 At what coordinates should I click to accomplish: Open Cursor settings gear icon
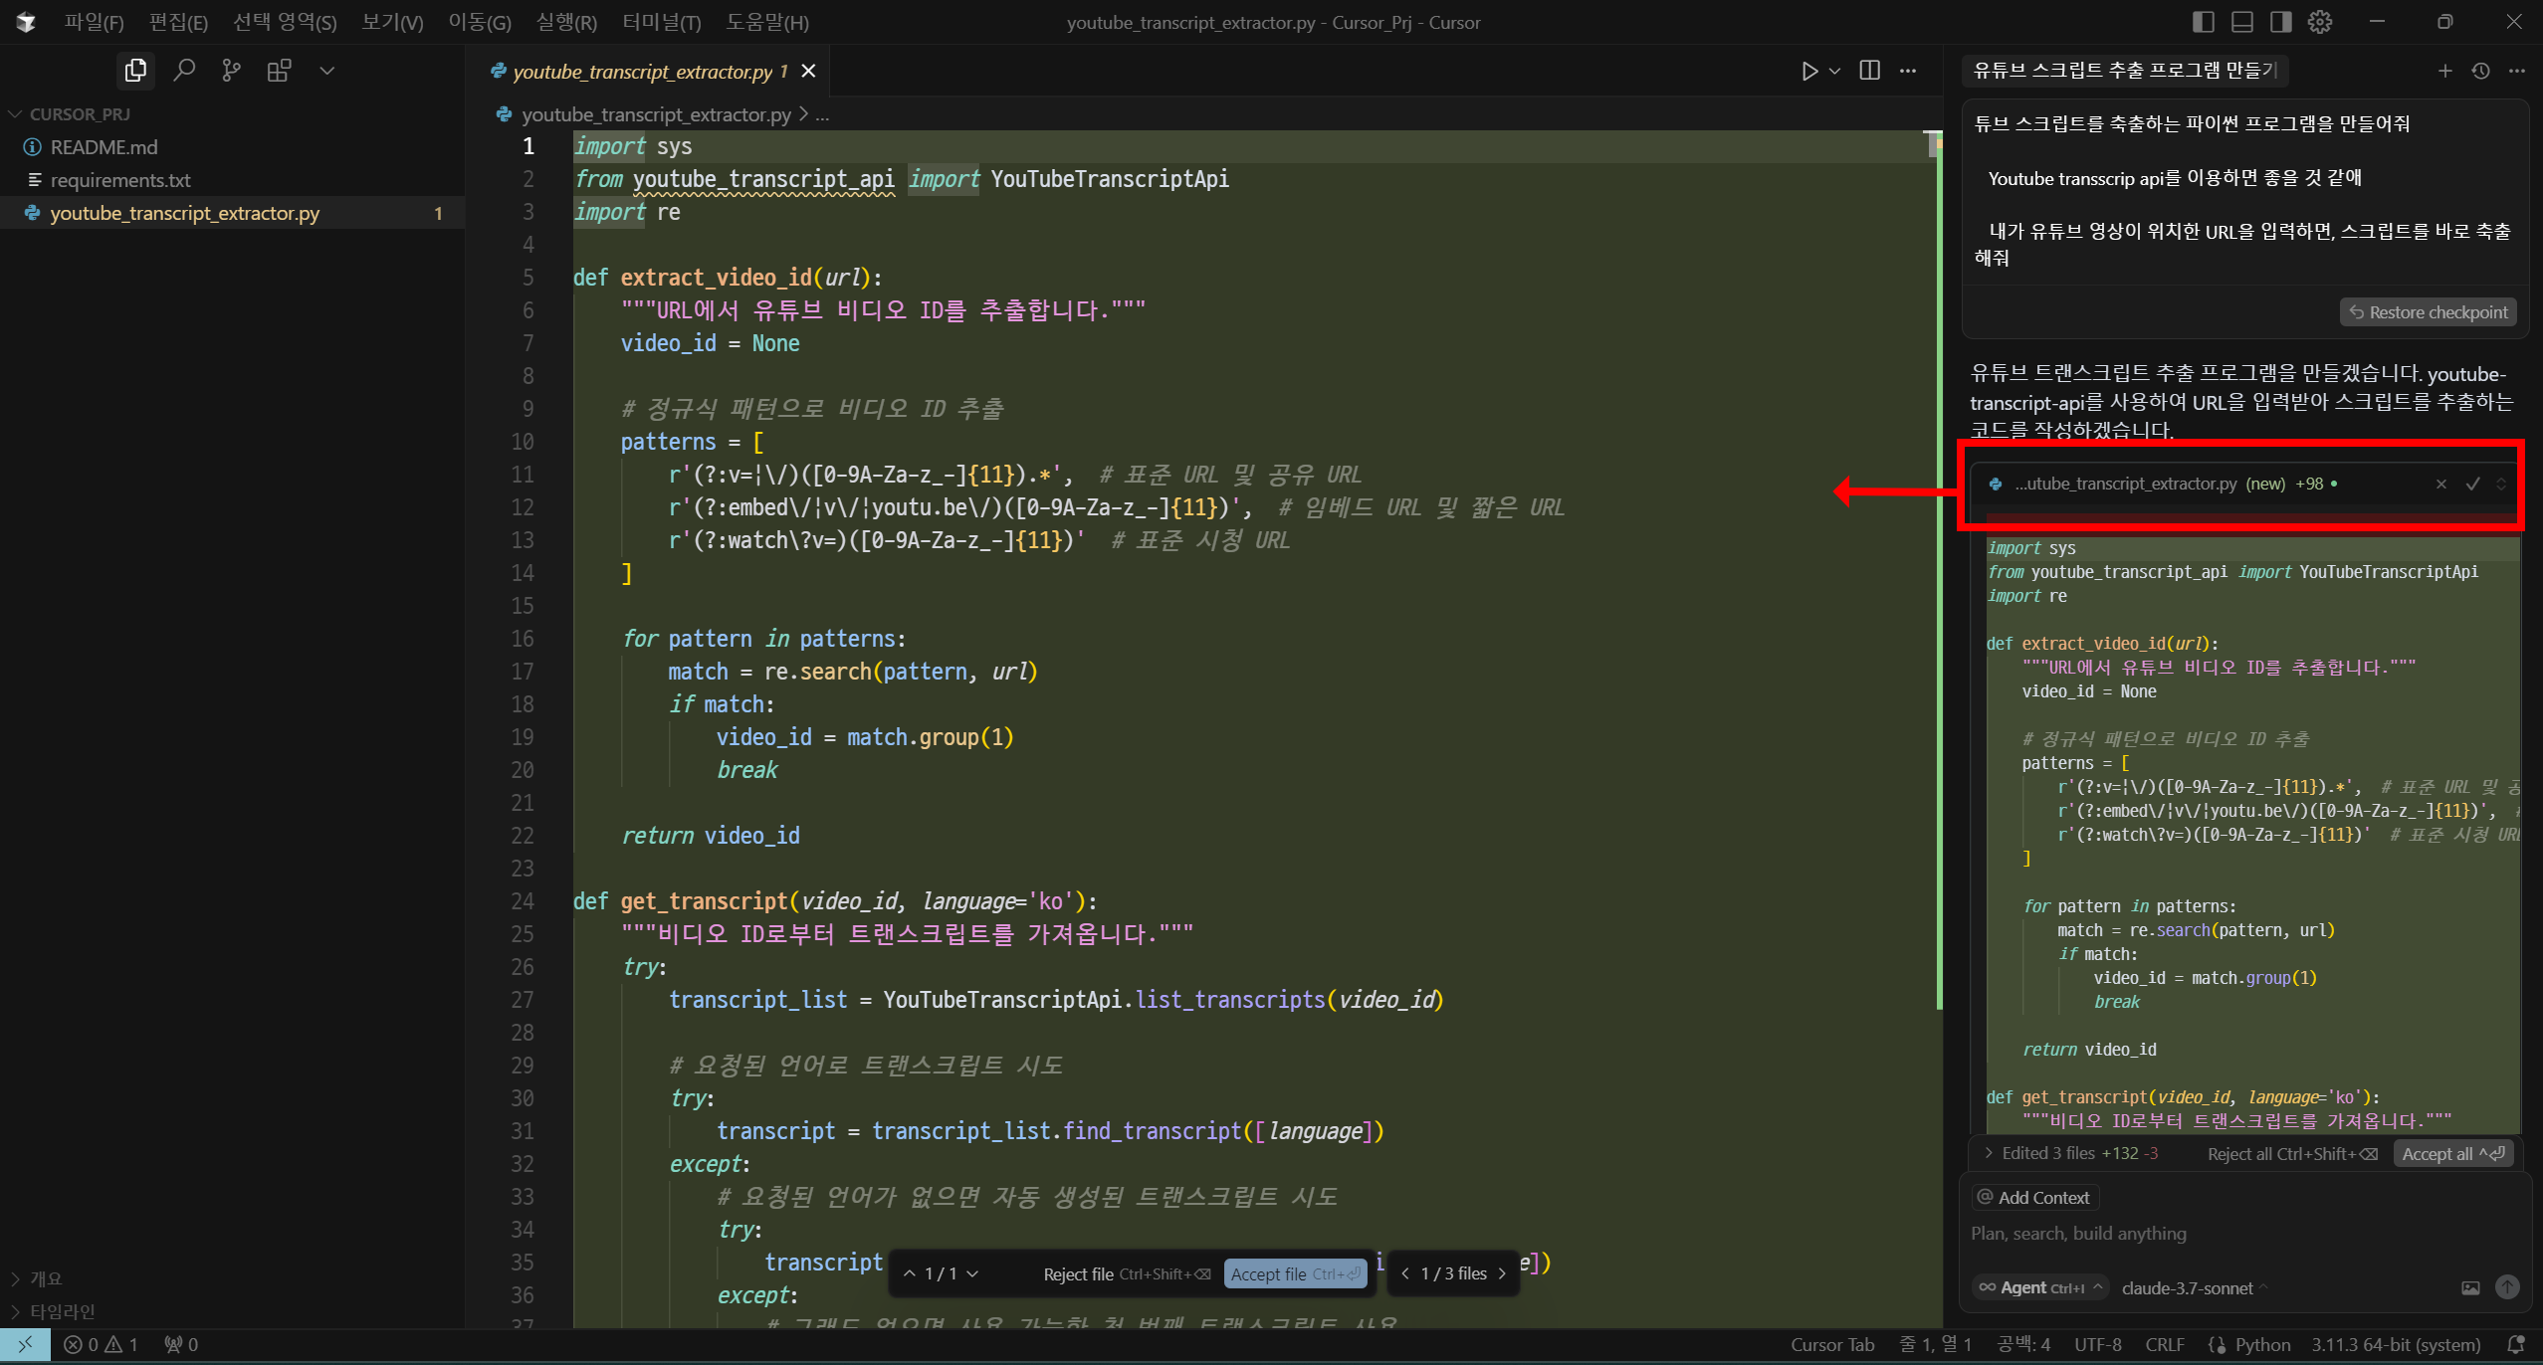2320,22
